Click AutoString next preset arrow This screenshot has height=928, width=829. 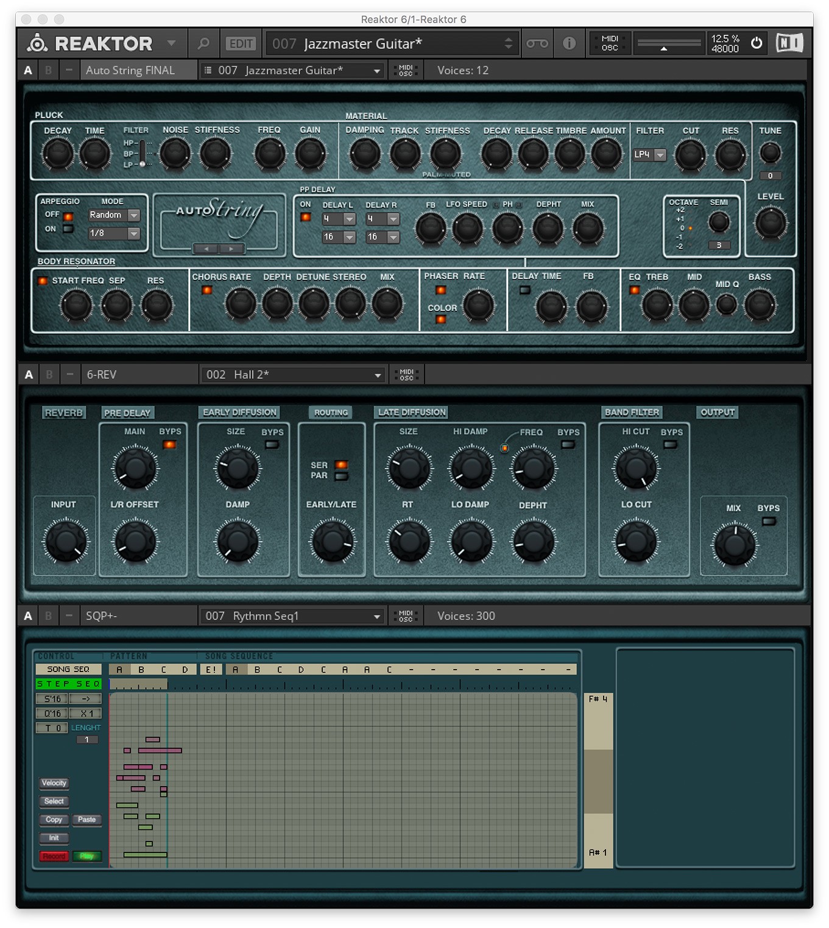coord(231,249)
